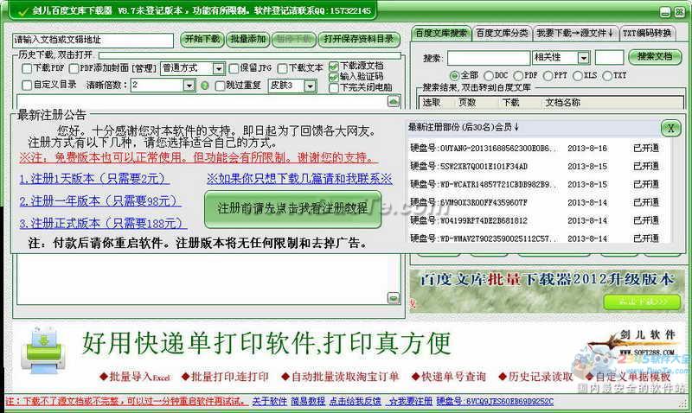Click the 文档名称 column header

pos(563,103)
